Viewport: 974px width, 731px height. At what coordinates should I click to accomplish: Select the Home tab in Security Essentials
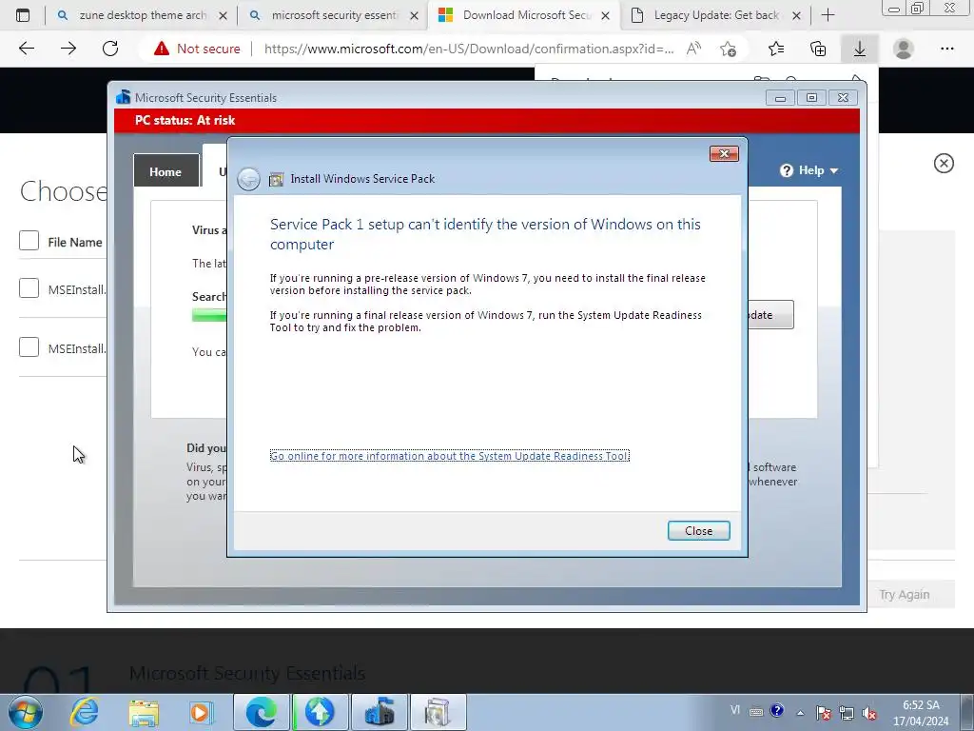pos(166,171)
